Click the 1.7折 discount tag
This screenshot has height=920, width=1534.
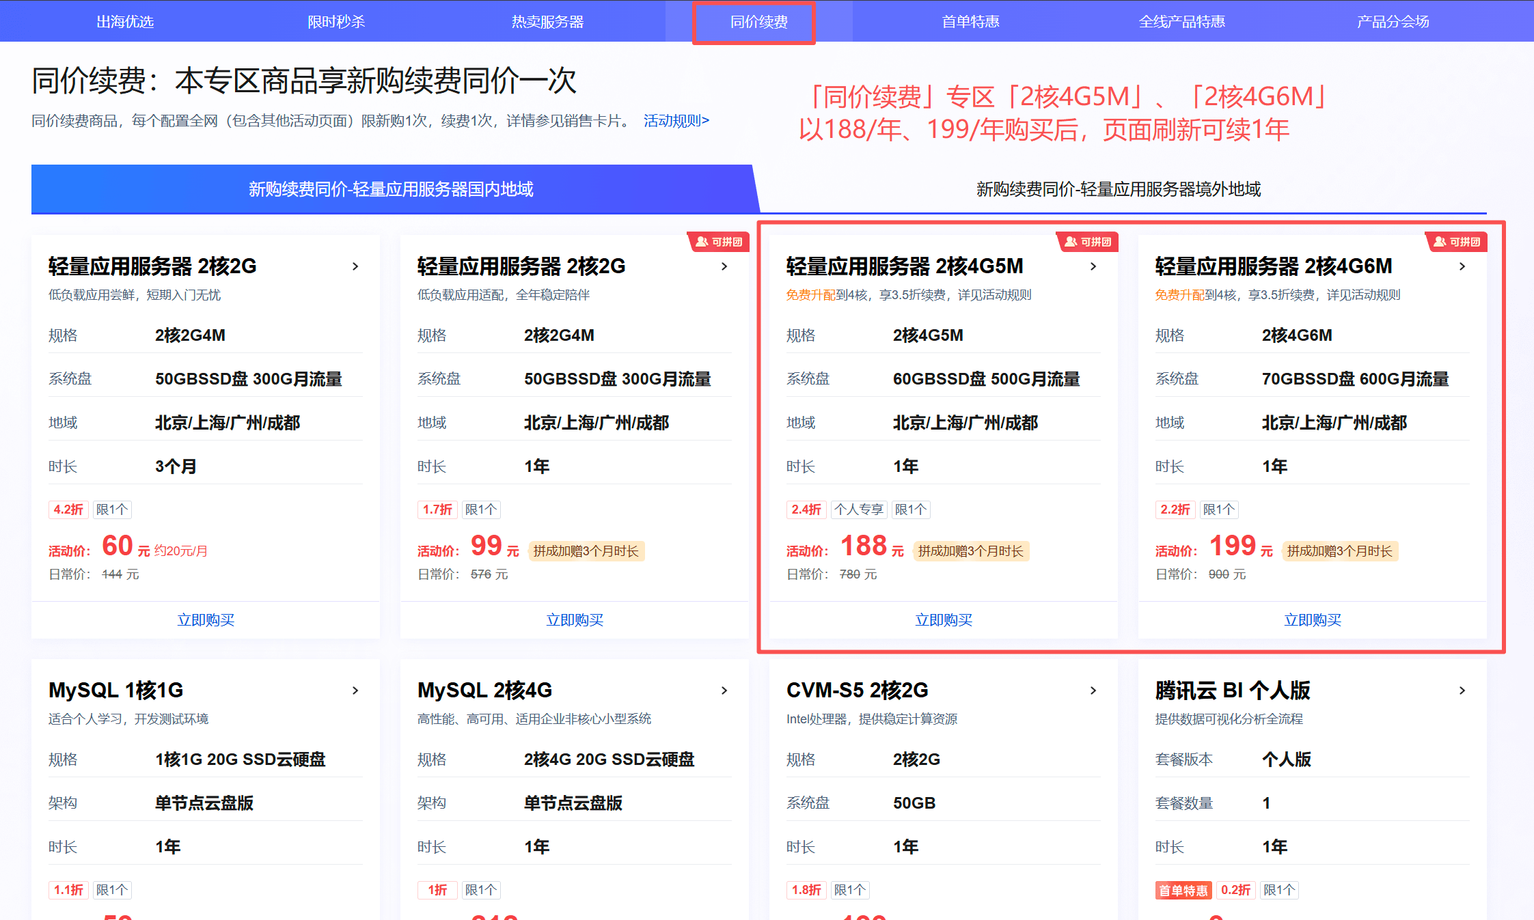point(437,510)
